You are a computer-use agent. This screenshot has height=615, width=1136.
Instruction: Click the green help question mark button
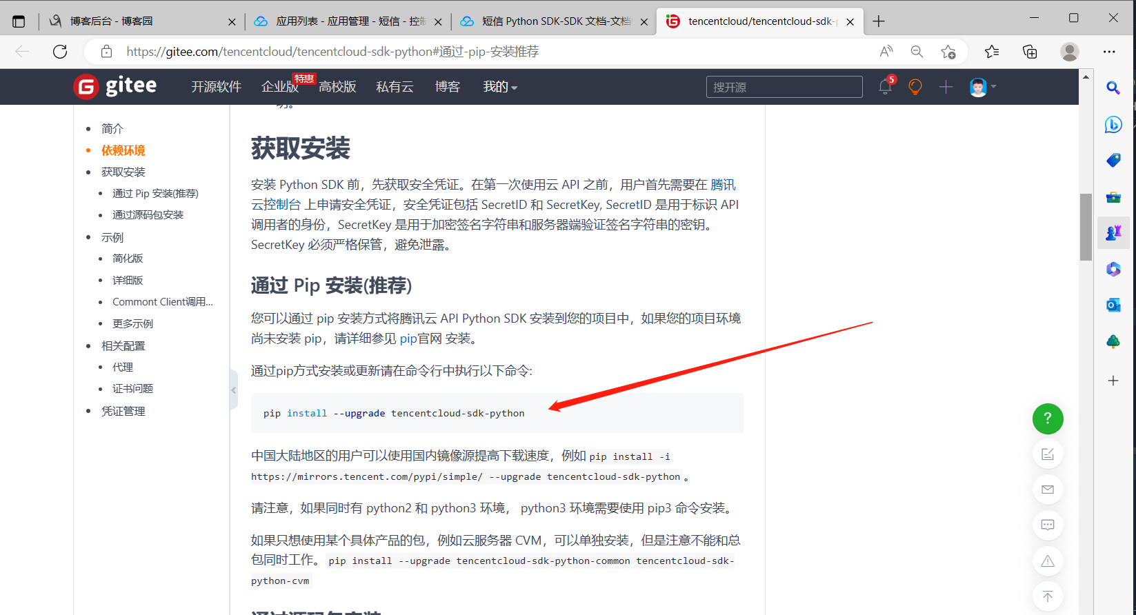point(1048,419)
